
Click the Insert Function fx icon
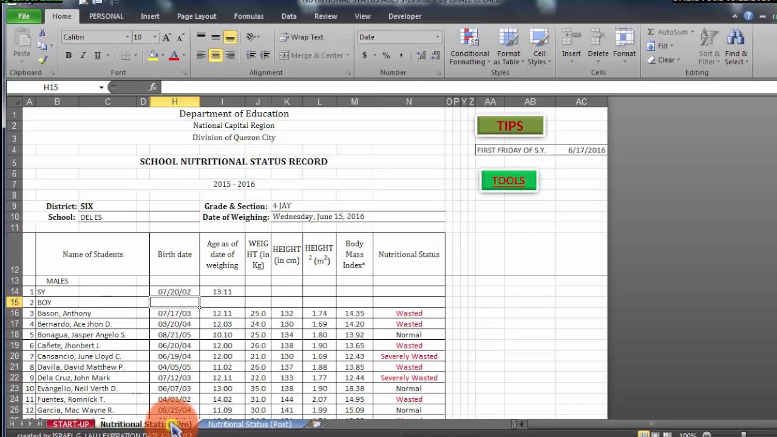[x=153, y=87]
